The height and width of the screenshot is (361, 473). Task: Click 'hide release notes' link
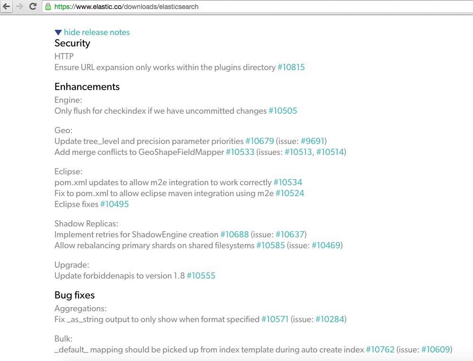pos(97,32)
